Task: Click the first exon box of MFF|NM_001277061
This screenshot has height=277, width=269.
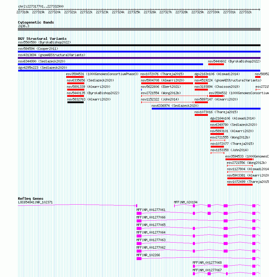Action: pos(139,213)
